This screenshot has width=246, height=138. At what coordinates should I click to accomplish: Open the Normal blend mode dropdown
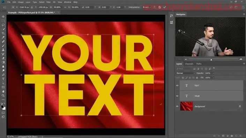tap(185, 73)
